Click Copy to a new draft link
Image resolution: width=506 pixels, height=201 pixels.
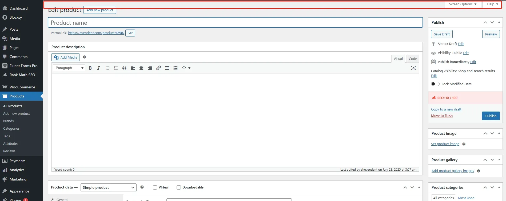point(446,109)
